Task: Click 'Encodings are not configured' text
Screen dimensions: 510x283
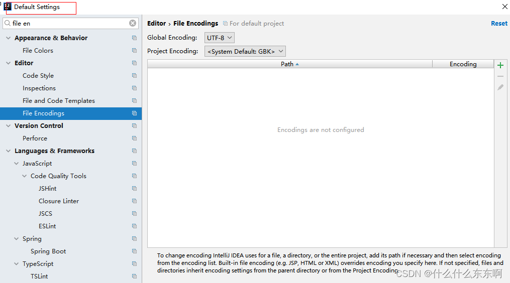Action: pos(321,129)
